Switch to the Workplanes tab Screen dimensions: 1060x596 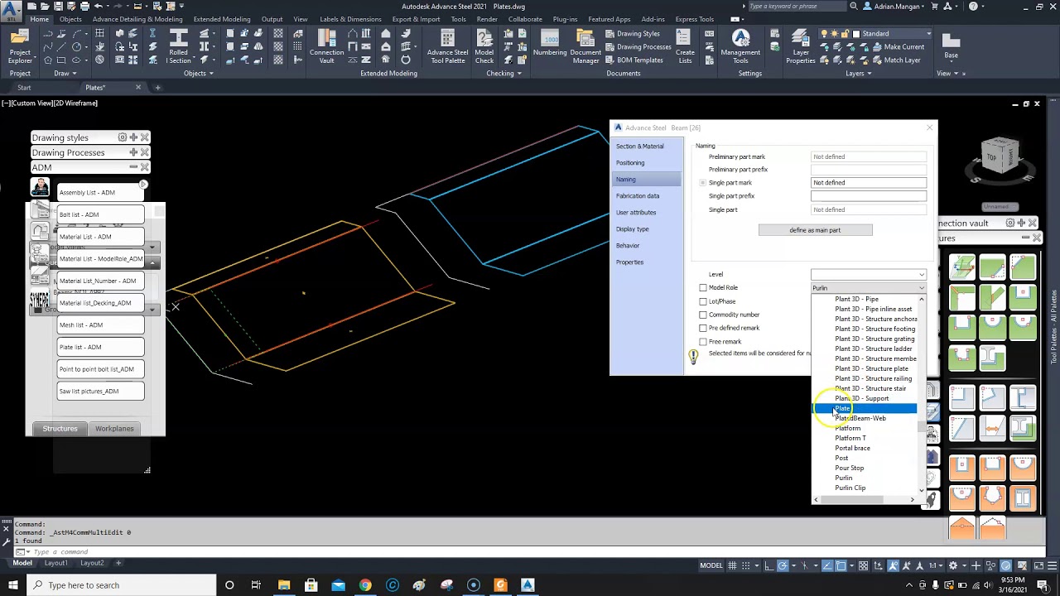click(x=114, y=429)
